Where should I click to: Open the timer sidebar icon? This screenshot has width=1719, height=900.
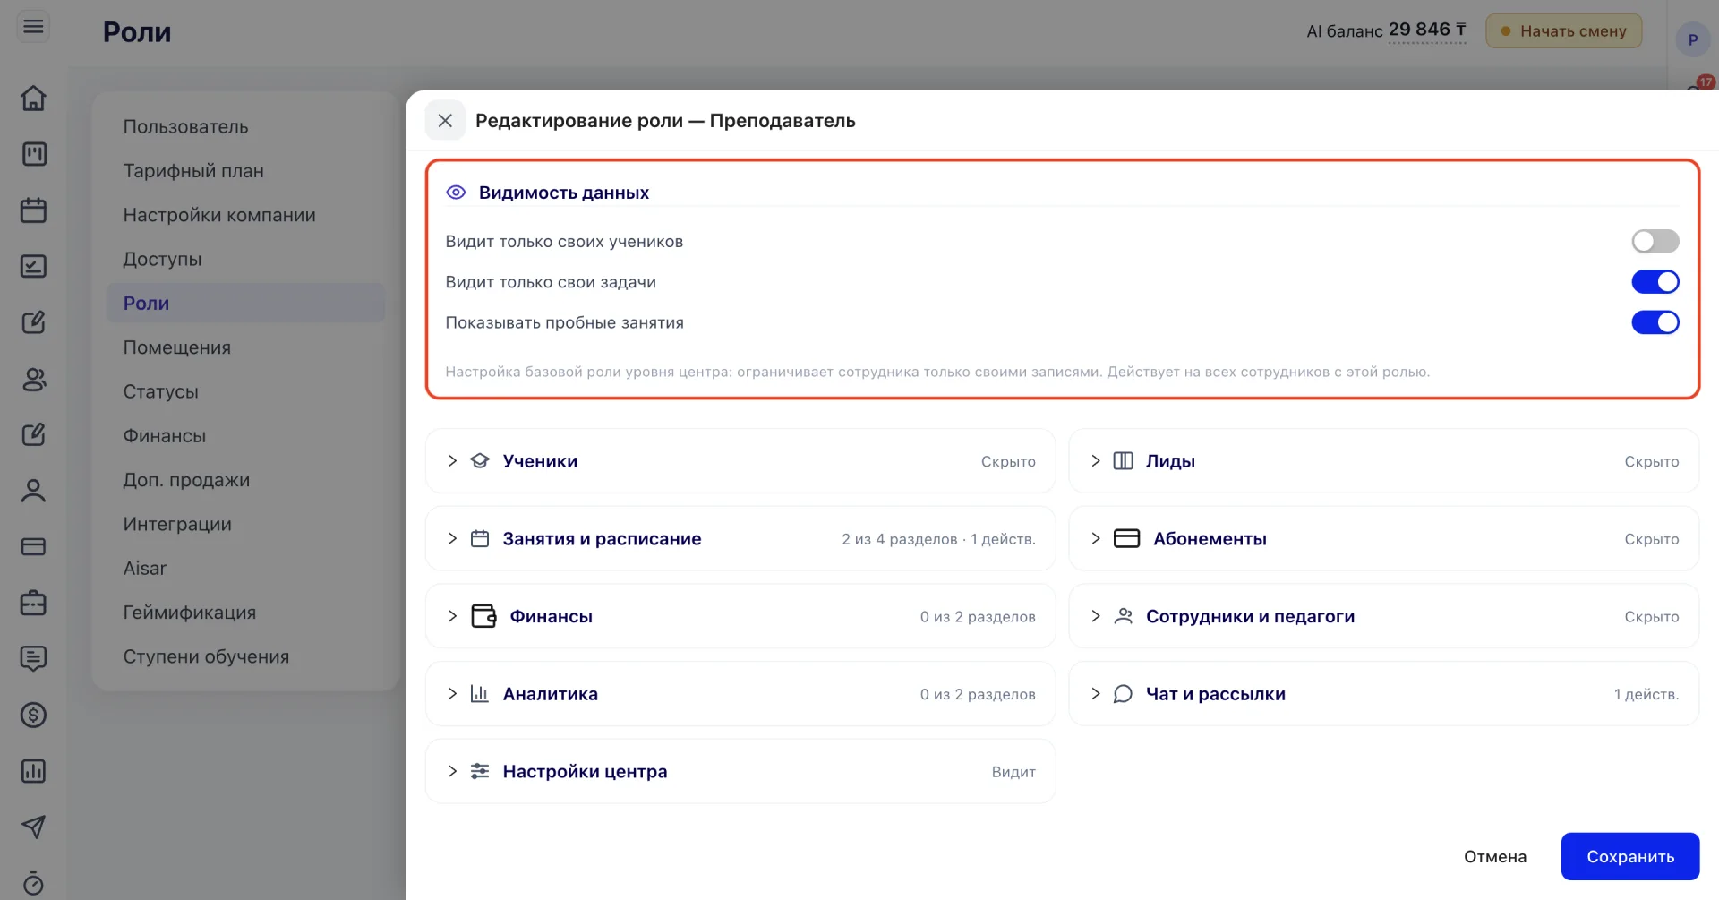33,883
